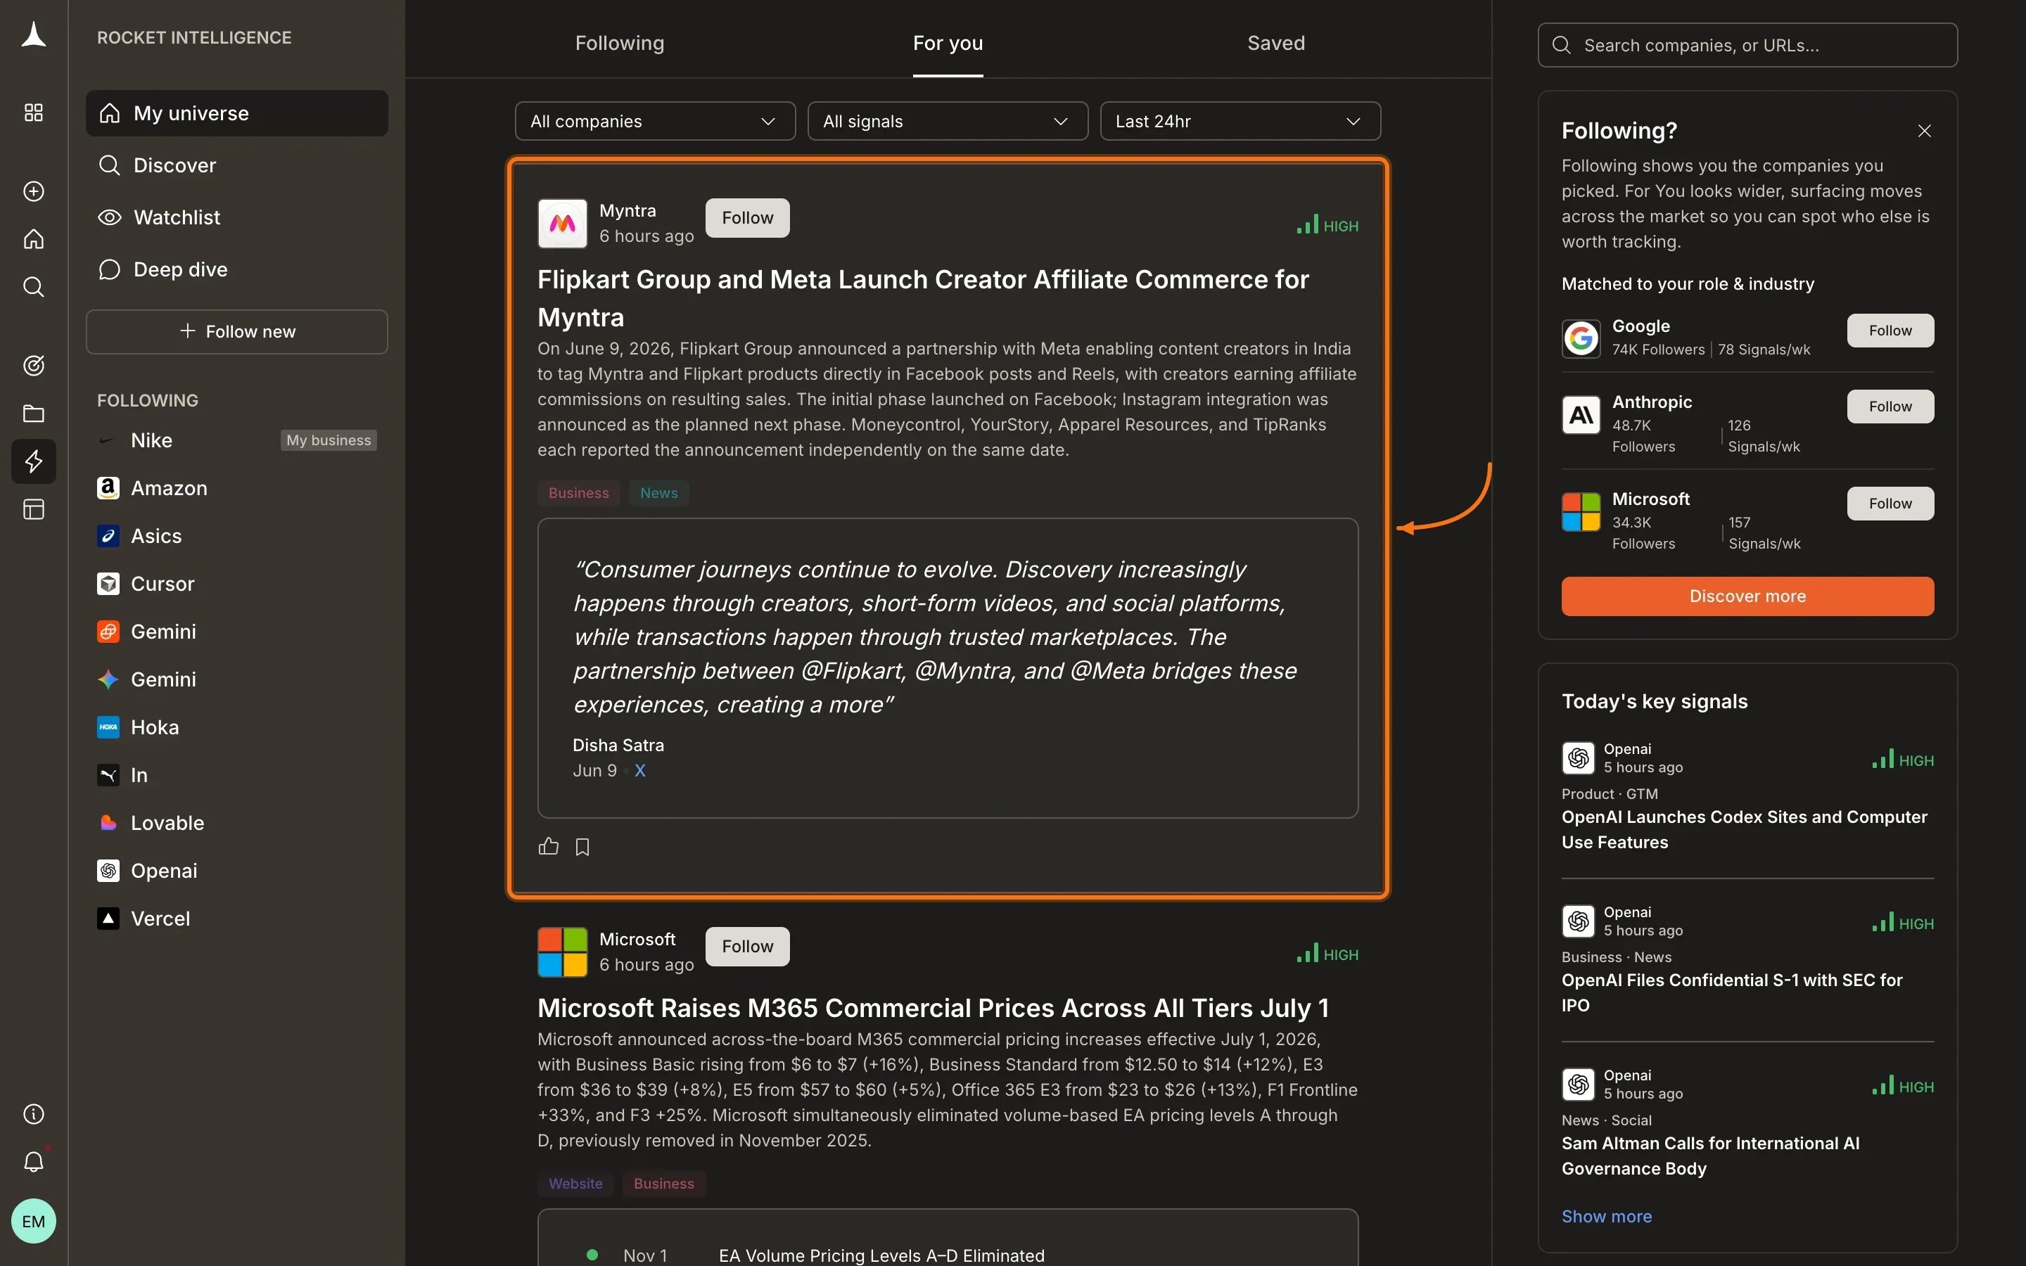Click the My business tag next to Nike
The height and width of the screenshot is (1266, 2026).
329,440
